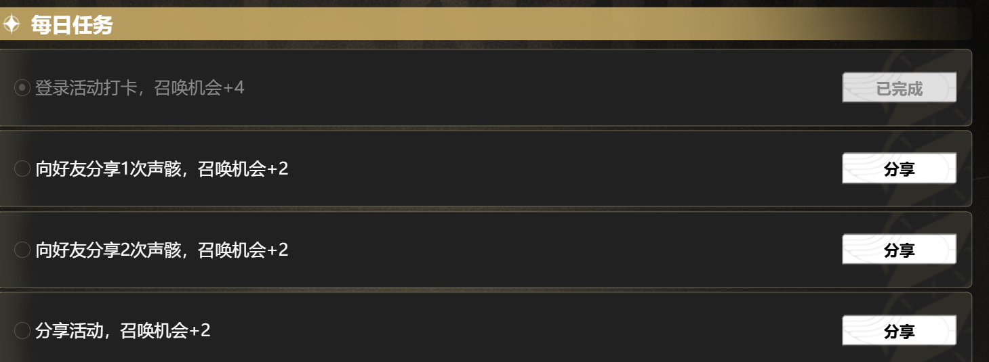Click the 每日任务 section title

pos(71,26)
